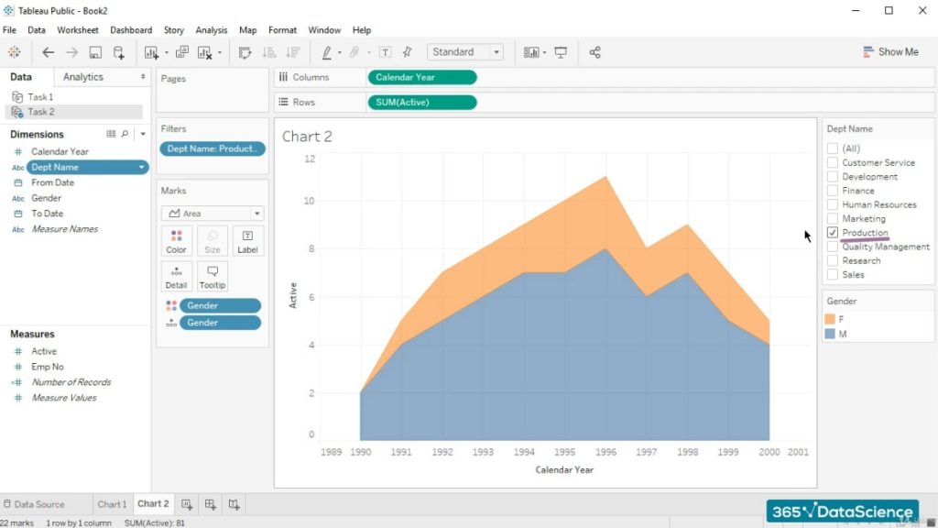Start presentation mode from the toolbar icon
Viewport: 938px width, 528px height.
(x=561, y=52)
